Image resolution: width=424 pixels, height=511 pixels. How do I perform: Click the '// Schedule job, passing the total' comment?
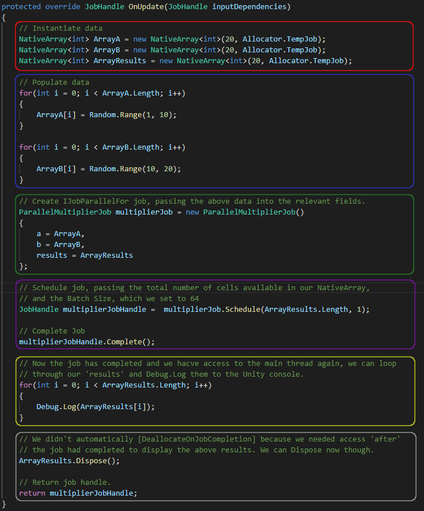click(194, 288)
